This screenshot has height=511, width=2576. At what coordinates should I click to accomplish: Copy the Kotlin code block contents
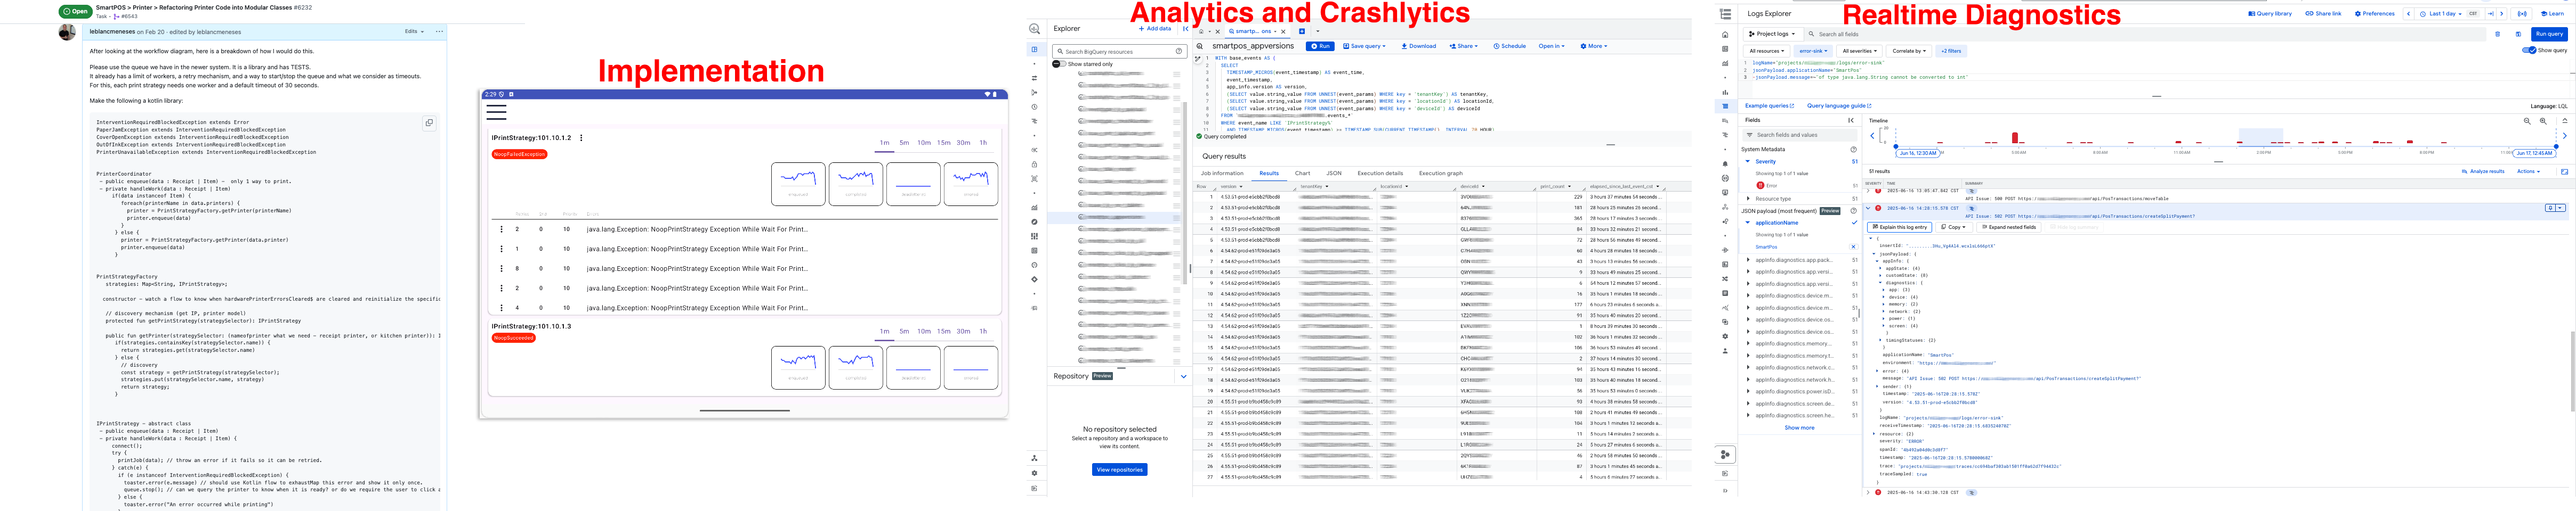429,123
